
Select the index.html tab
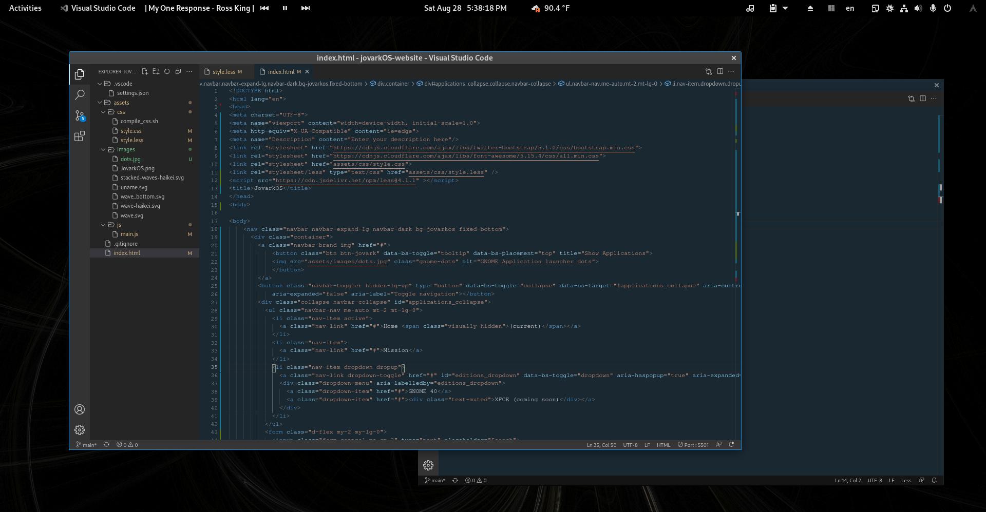tap(281, 72)
